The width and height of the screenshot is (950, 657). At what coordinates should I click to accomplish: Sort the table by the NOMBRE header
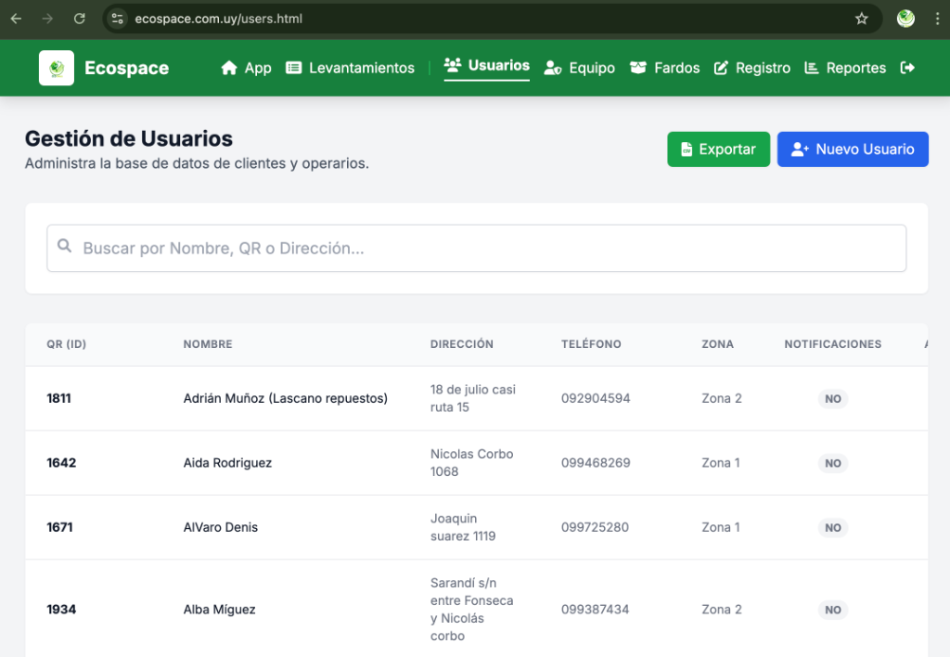click(207, 343)
